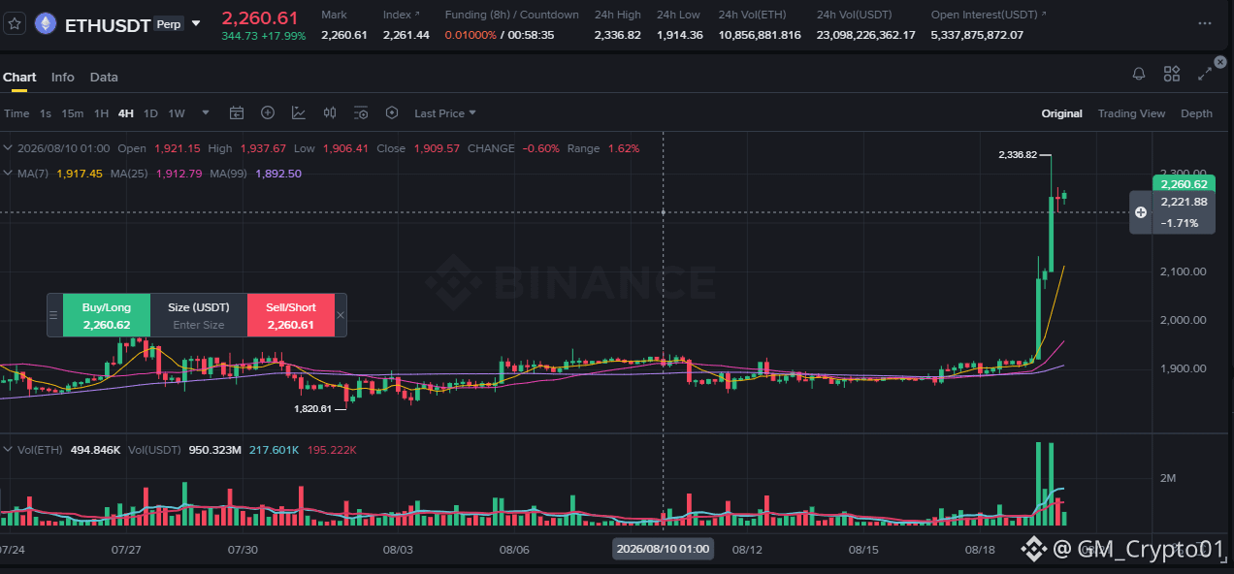This screenshot has width=1234, height=574.
Task: Open price alerts via the bell icon
Action: pos(1139,74)
